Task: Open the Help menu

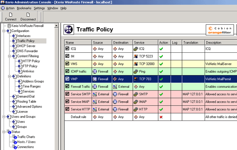Action: point(64,8)
